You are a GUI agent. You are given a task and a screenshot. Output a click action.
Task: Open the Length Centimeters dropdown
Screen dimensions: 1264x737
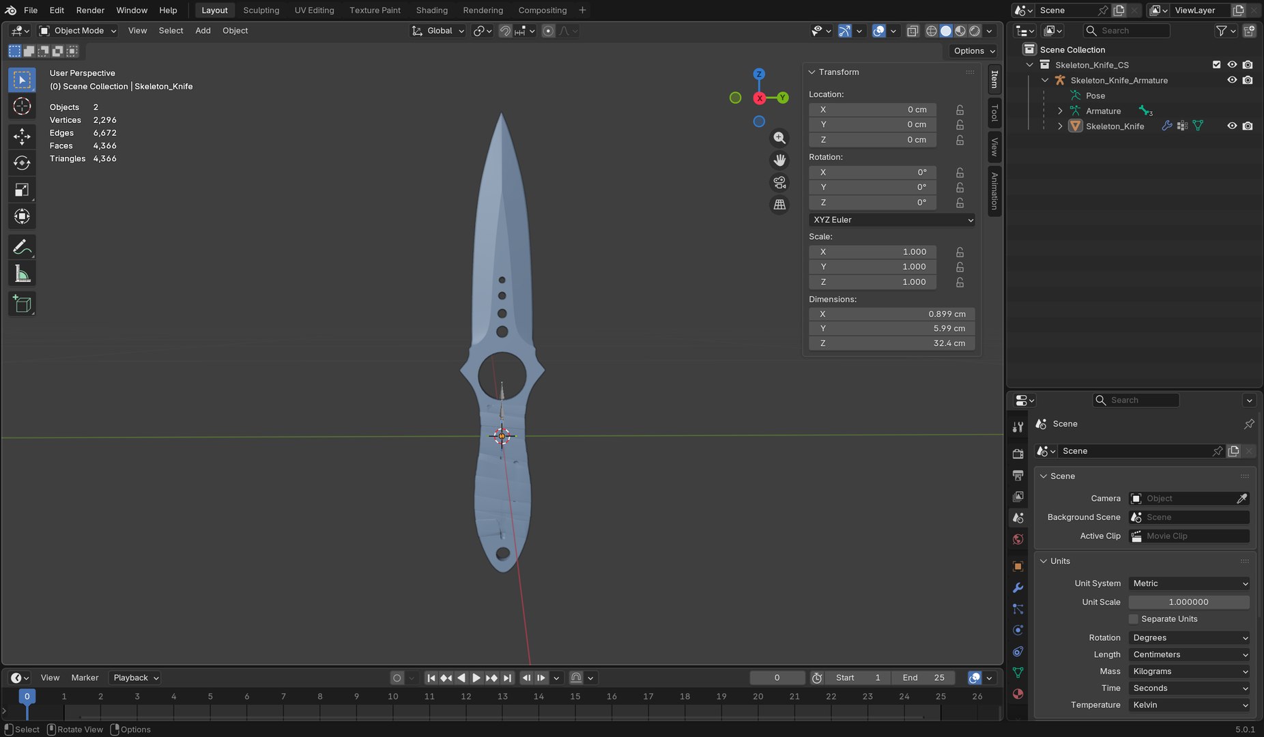(x=1189, y=654)
